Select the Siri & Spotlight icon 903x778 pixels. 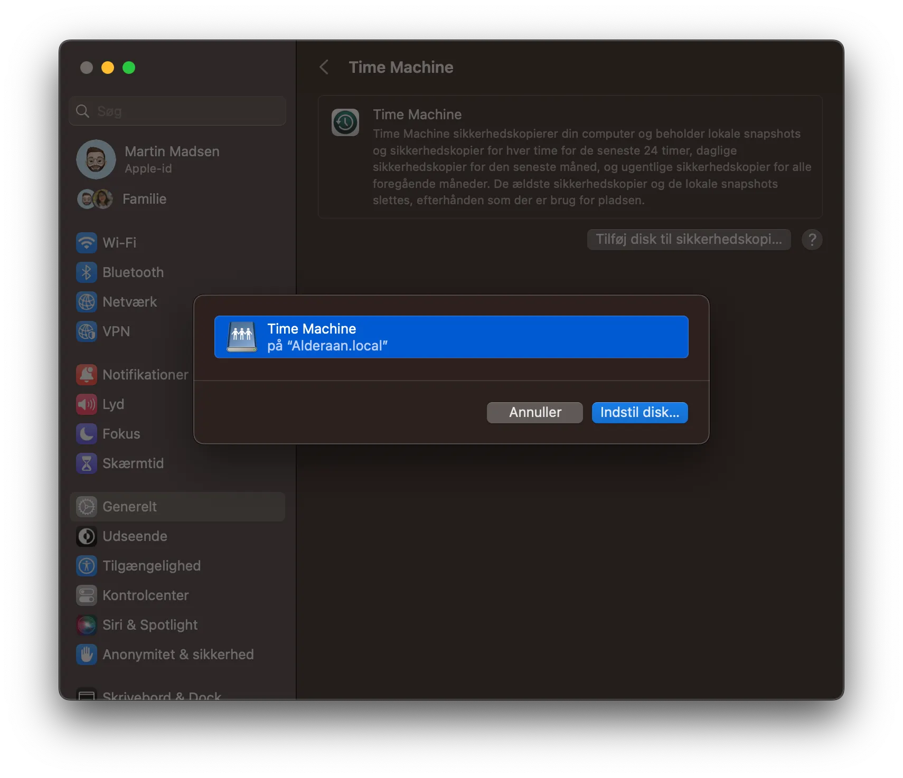click(87, 625)
